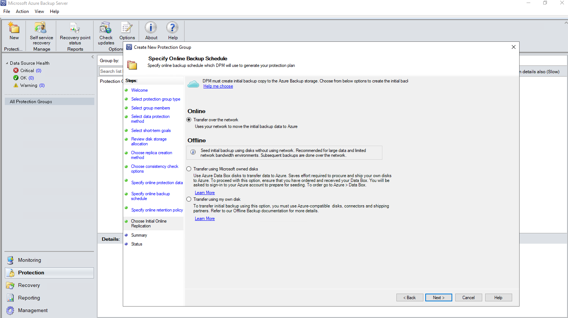
Task: Click the cloud icon beside DPM message
Action: [193, 84]
